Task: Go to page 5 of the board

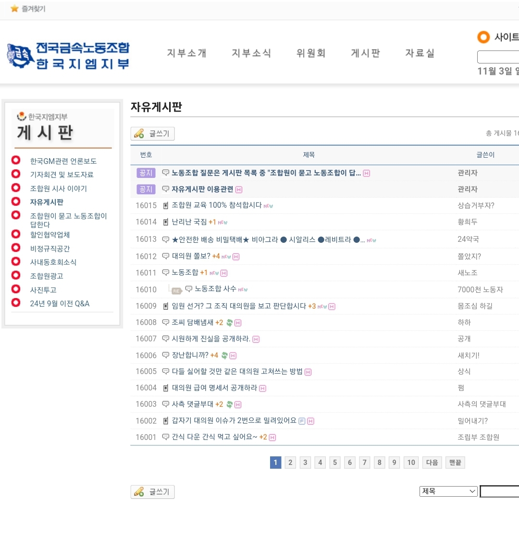Action: [x=335, y=463]
